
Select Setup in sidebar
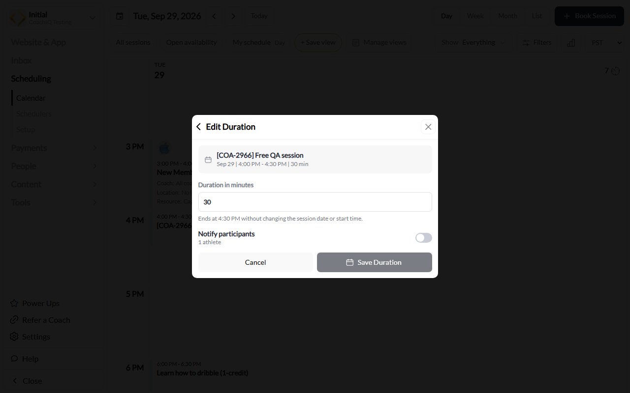pos(26,130)
